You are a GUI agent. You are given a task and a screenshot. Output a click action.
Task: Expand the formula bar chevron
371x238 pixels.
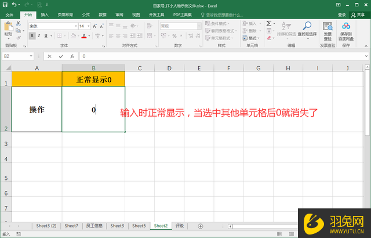pos(366,56)
